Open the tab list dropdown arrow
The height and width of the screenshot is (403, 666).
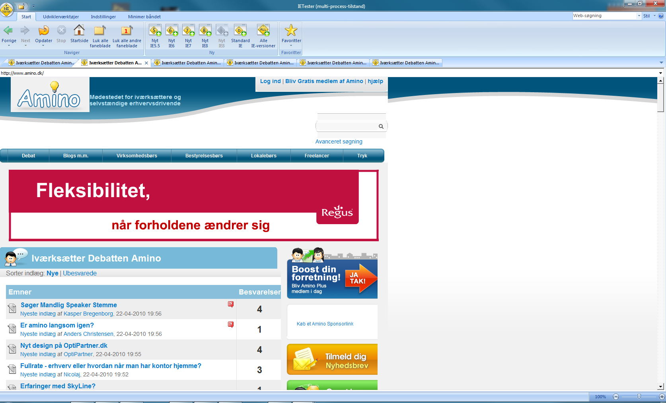[x=661, y=63]
